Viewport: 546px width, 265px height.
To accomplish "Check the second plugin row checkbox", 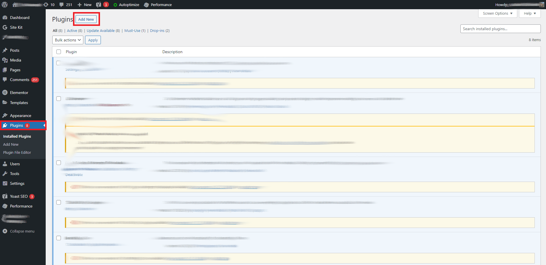I will pos(59,99).
